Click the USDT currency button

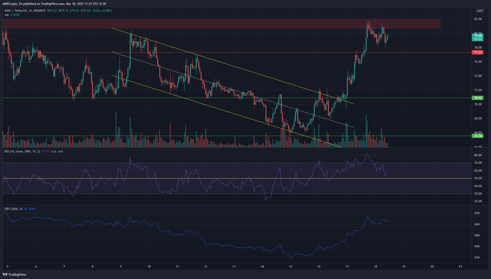click(480, 11)
